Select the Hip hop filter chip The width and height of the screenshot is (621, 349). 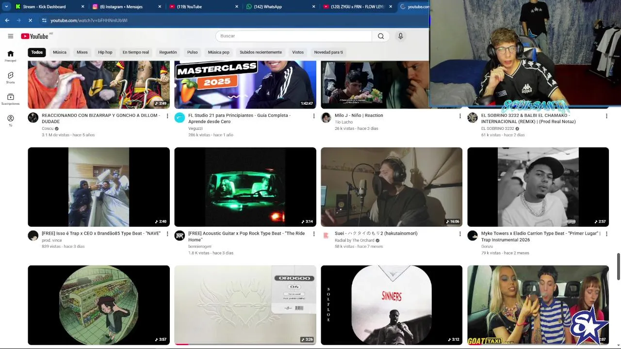click(x=105, y=52)
